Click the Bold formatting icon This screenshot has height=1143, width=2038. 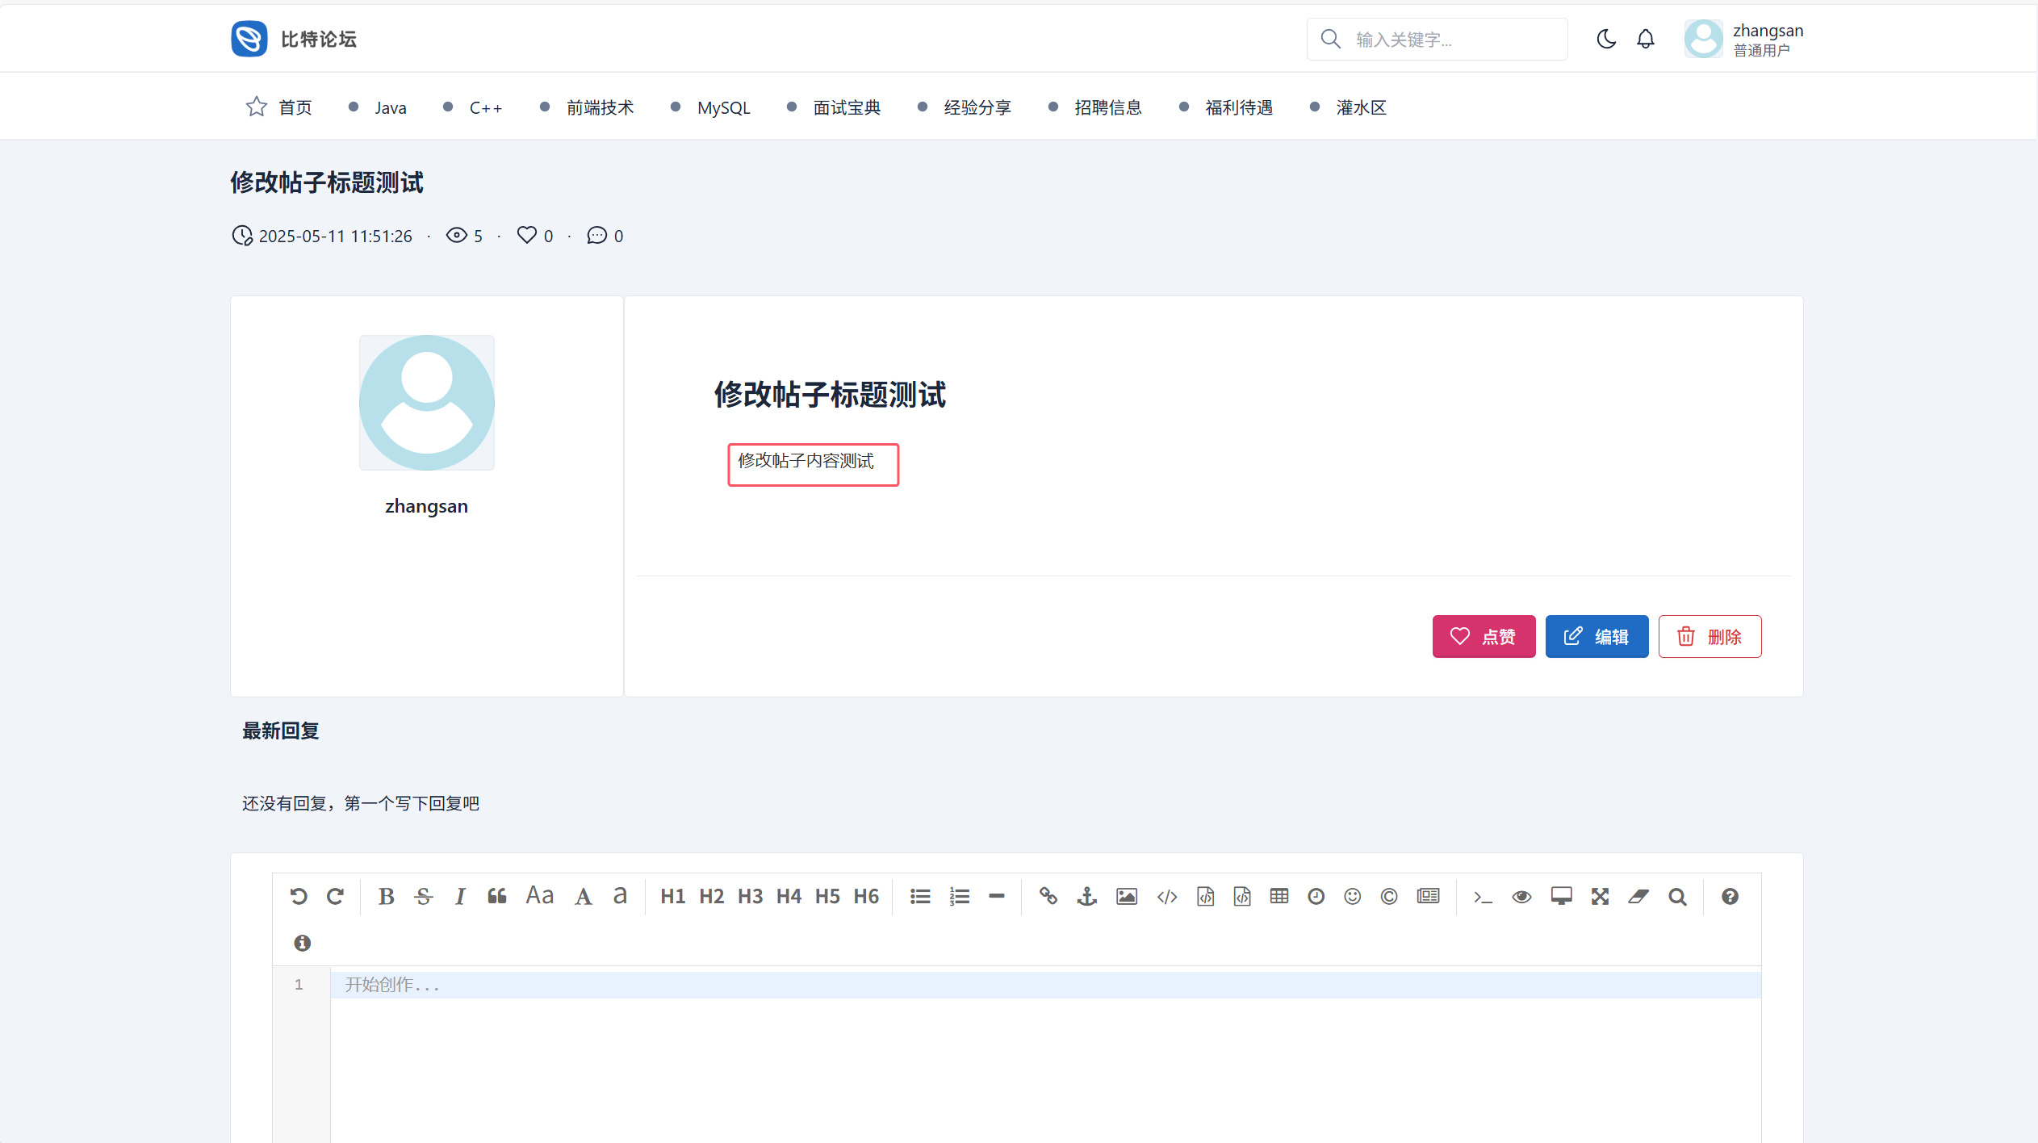point(386,896)
